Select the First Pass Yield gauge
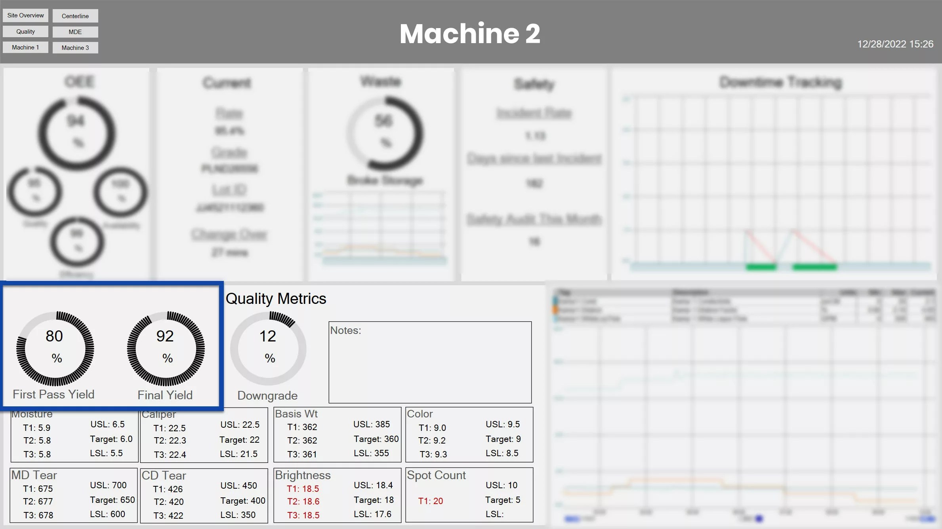 tap(55, 348)
